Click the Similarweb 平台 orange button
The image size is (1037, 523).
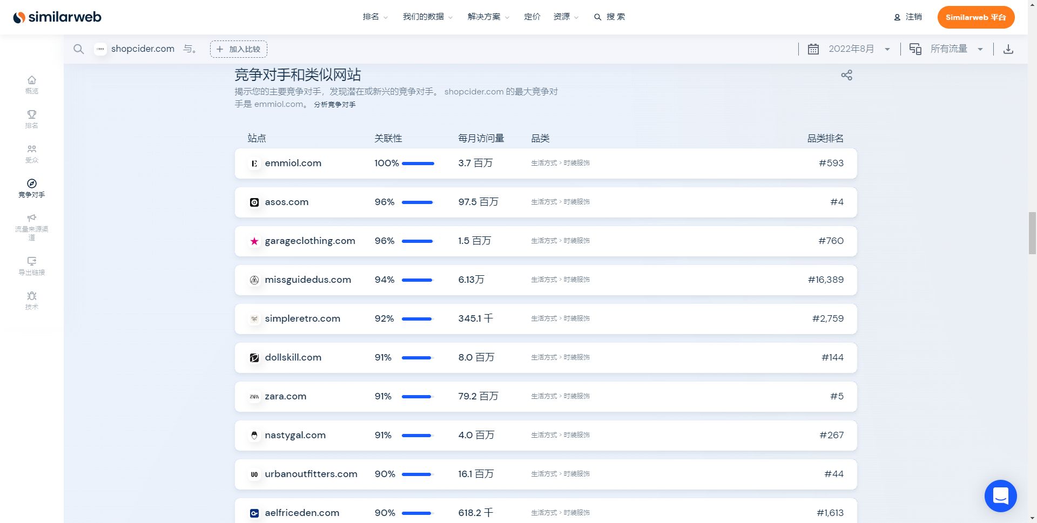[x=975, y=17]
